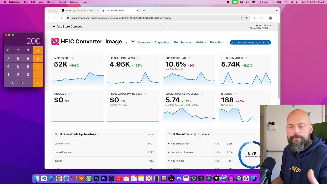Show help for Impressions metric
Viewport: 327px width, 184px height.
tap(72, 58)
